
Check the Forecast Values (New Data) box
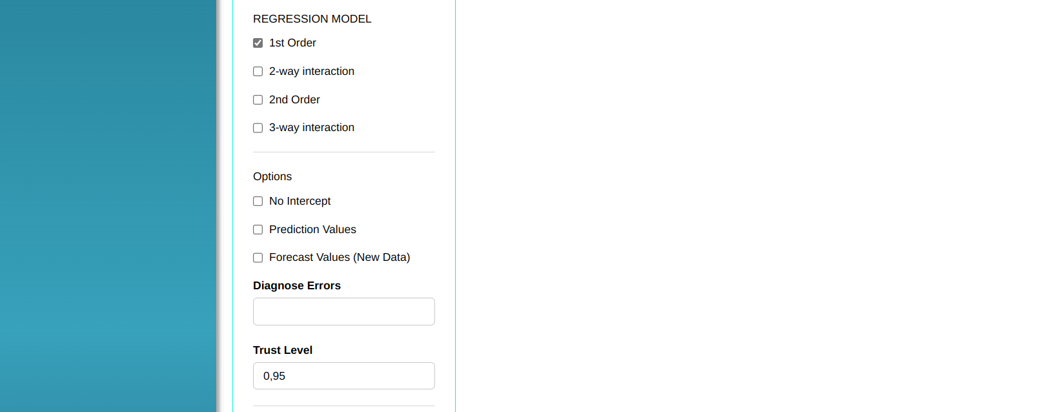[258, 258]
